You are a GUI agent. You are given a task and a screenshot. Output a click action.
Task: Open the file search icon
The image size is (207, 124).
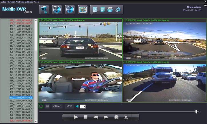95,10
